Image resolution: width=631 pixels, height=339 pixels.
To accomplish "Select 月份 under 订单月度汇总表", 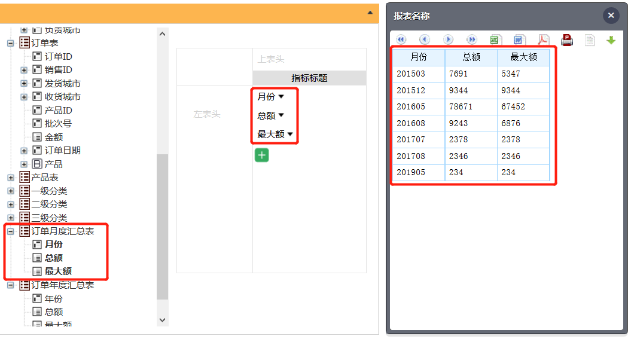I will tap(54, 245).
